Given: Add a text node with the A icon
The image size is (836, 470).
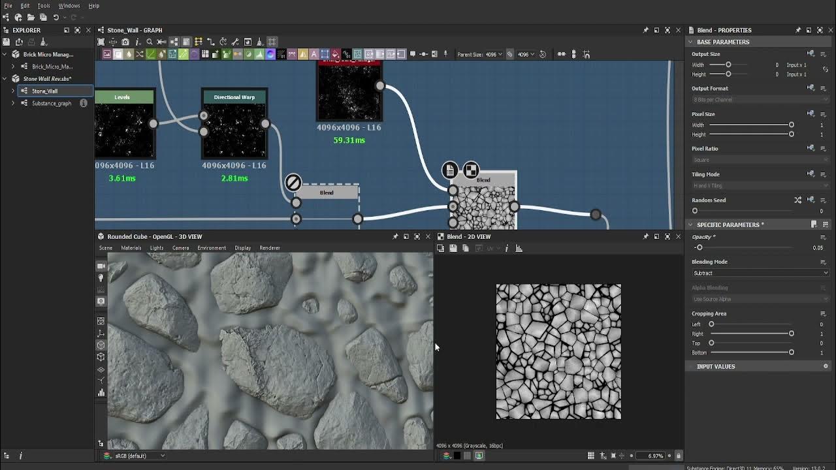Looking at the screenshot, I should click(313, 54).
